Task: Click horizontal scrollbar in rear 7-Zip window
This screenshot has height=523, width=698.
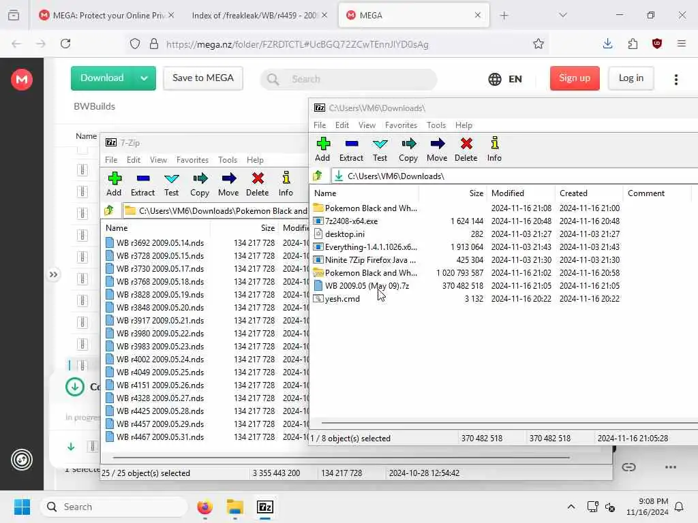Action: coord(341,457)
